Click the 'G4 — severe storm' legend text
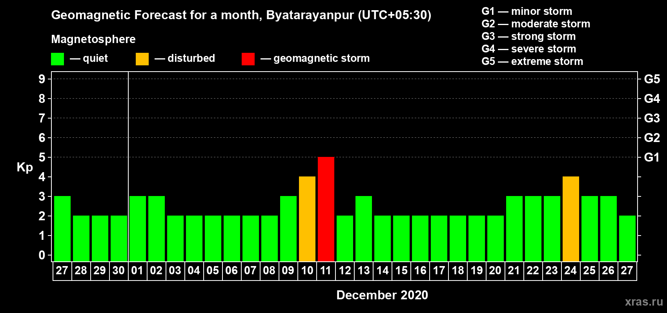The image size is (667, 313). [x=529, y=49]
